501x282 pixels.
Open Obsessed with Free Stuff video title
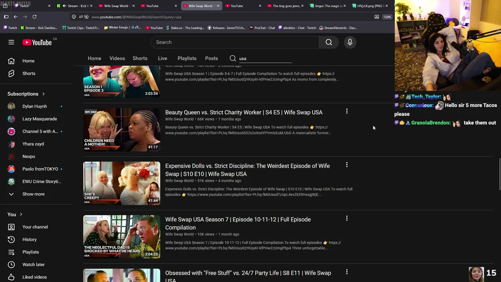tap(248, 277)
